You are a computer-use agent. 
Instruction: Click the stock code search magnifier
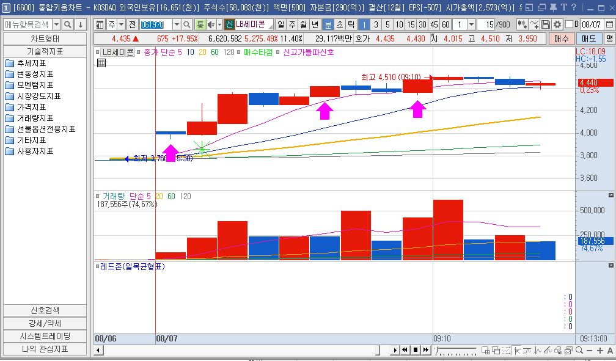[187, 25]
